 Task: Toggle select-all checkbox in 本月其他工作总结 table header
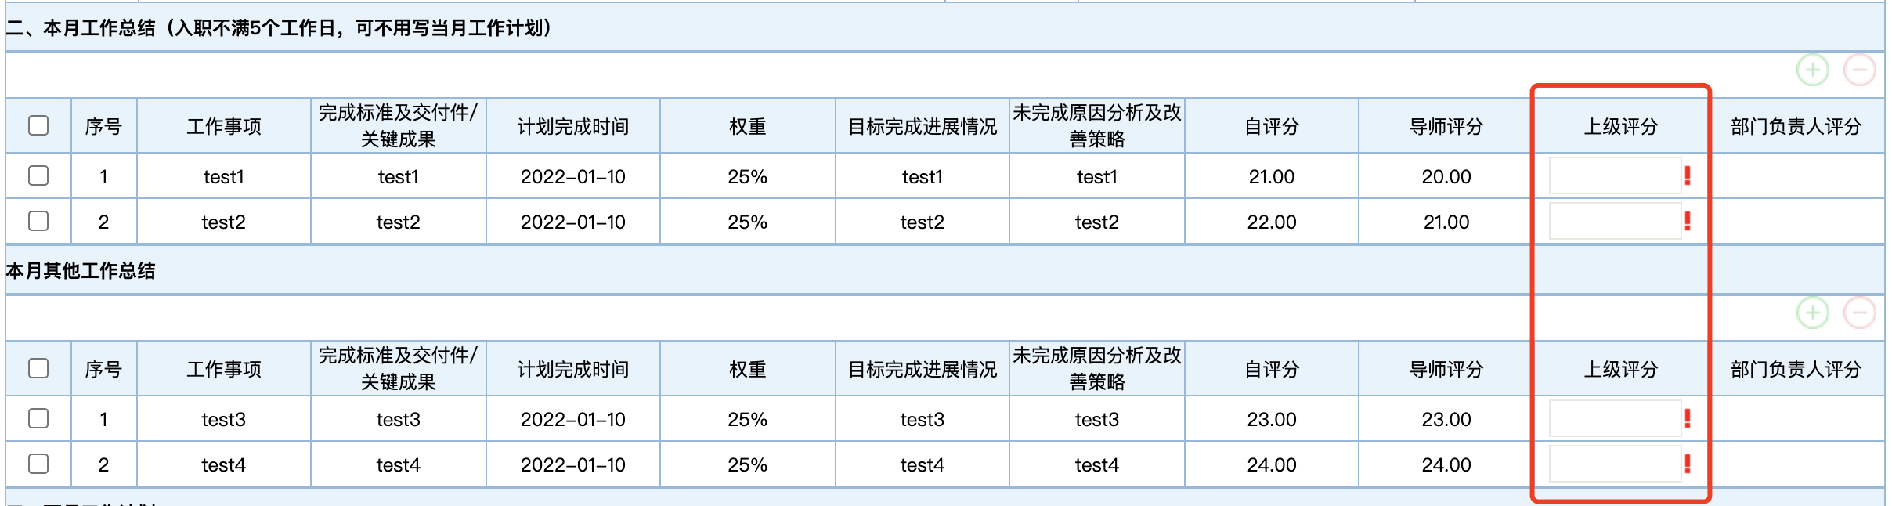coord(38,368)
